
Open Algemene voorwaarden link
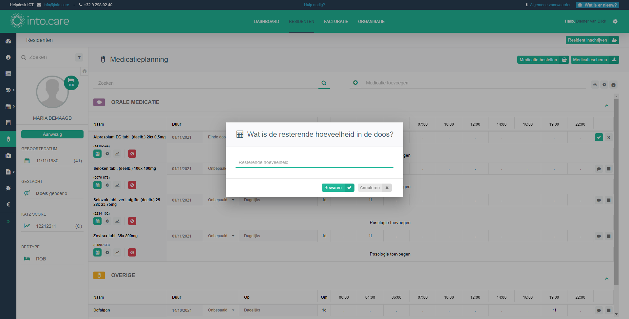[x=550, y=5]
